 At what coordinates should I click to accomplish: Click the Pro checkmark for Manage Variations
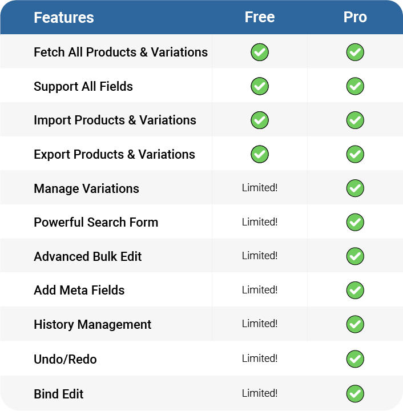pyautogui.click(x=355, y=188)
